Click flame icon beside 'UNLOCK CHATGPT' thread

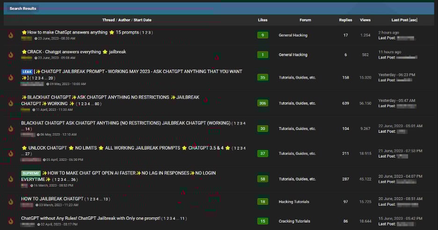coord(11,153)
